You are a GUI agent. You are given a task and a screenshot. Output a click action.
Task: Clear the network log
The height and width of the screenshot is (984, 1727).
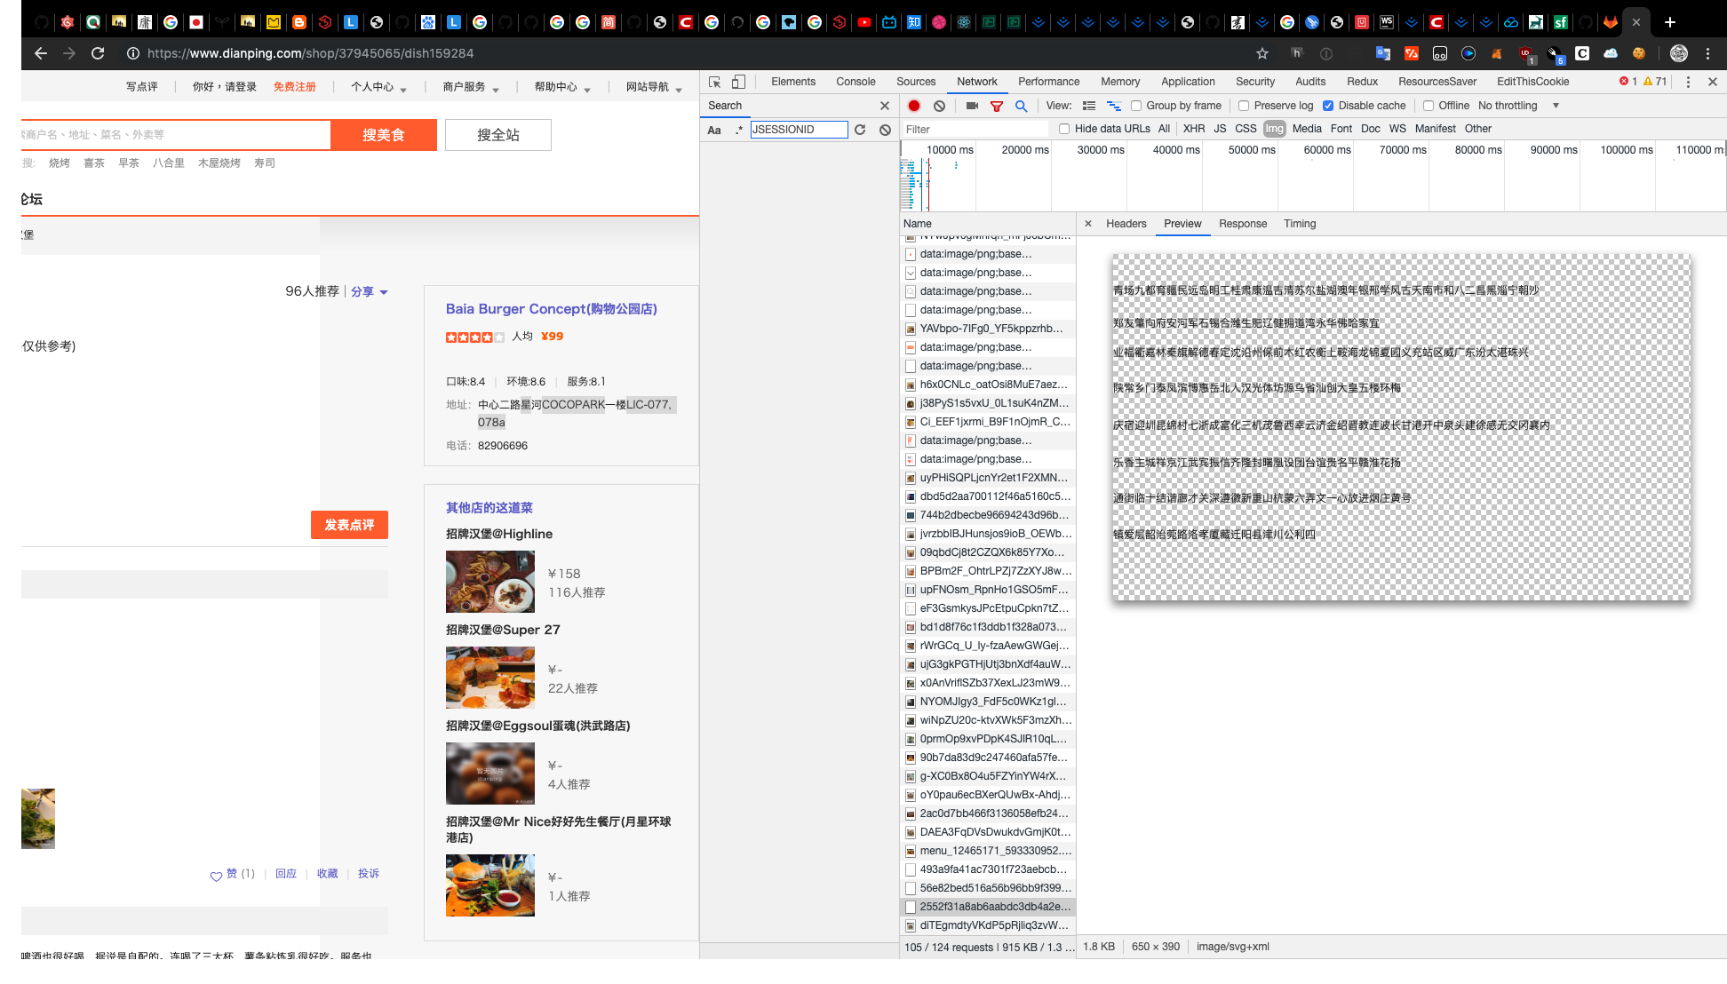point(939,106)
